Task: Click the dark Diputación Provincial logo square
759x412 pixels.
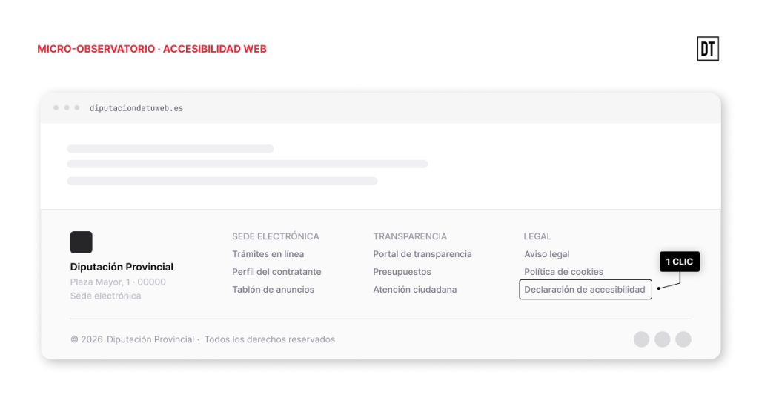Action: coord(82,242)
